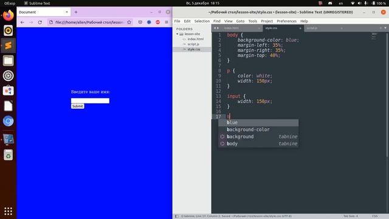Open the Selection menu
The image size is (389, 219).
(202, 21)
